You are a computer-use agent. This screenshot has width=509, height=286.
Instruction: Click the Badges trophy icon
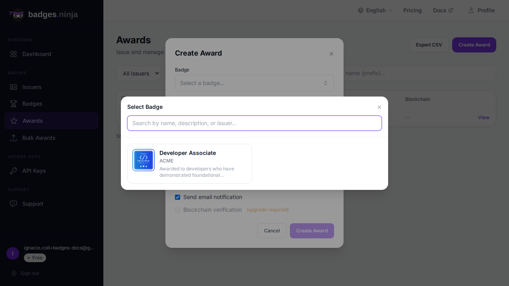tap(14, 104)
